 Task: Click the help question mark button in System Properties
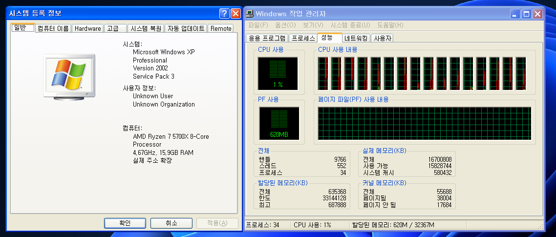pyautogui.click(x=224, y=14)
